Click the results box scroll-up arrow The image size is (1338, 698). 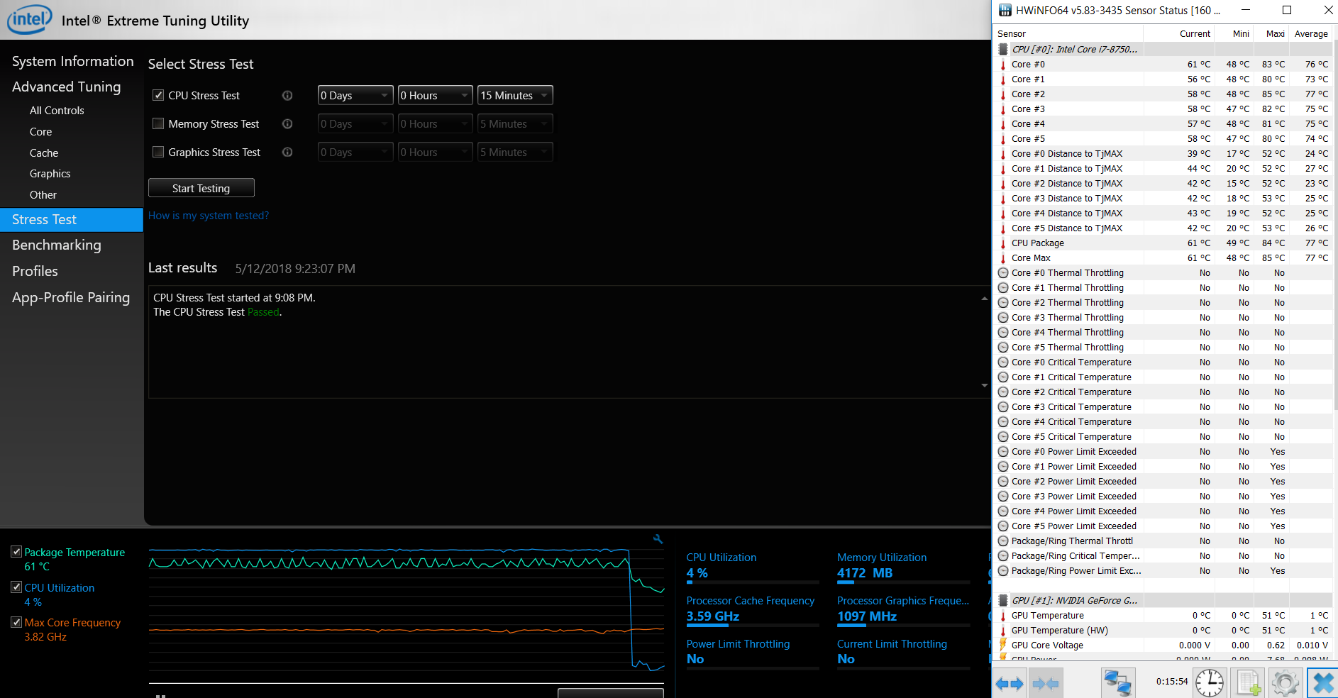pyautogui.click(x=984, y=299)
